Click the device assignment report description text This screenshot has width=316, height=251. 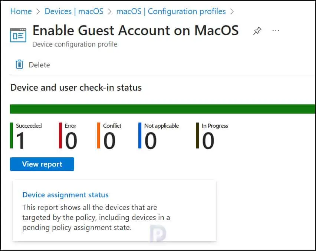click(96, 217)
